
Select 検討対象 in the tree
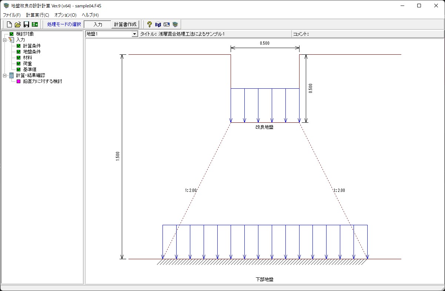tap(25, 34)
